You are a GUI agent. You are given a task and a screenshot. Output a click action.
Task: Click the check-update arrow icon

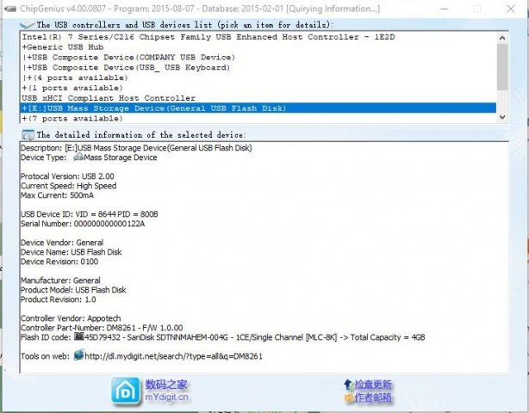coord(347,384)
